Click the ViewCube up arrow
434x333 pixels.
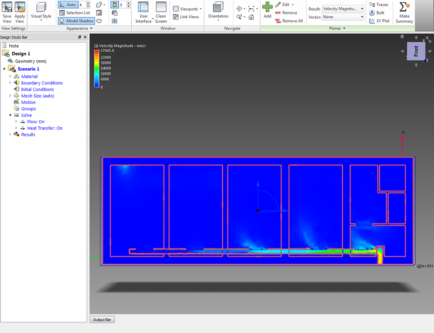pyautogui.click(x=416, y=37)
